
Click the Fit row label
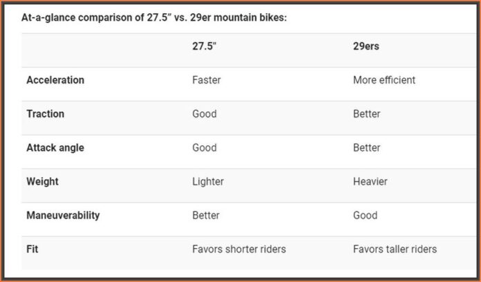click(x=32, y=249)
